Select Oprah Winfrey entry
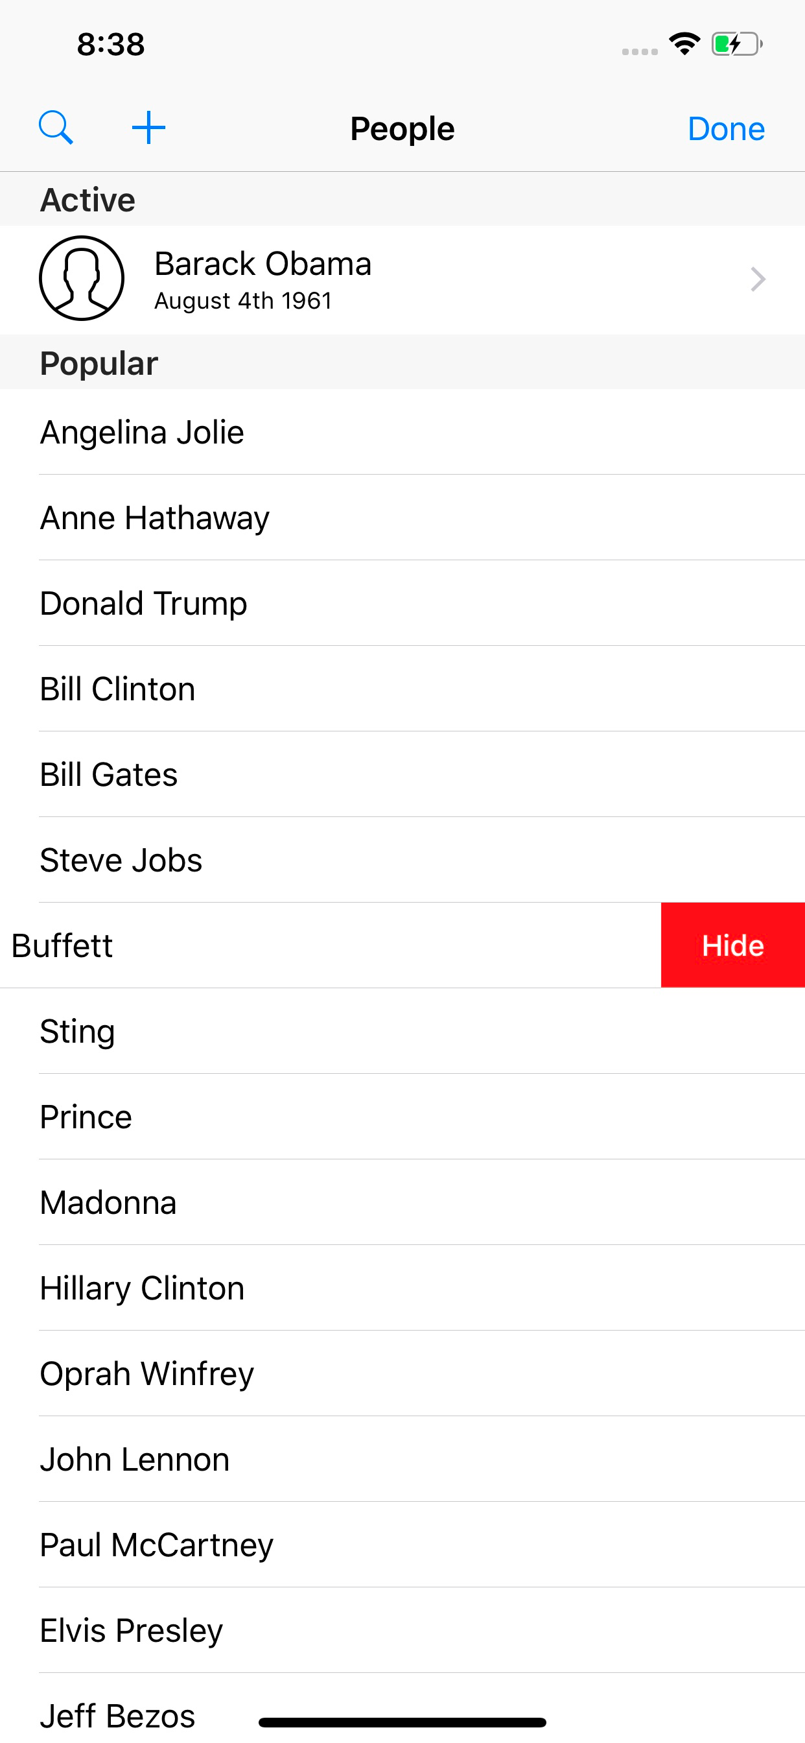The height and width of the screenshot is (1743, 805). pyautogui.click(x=146, y=1374)
